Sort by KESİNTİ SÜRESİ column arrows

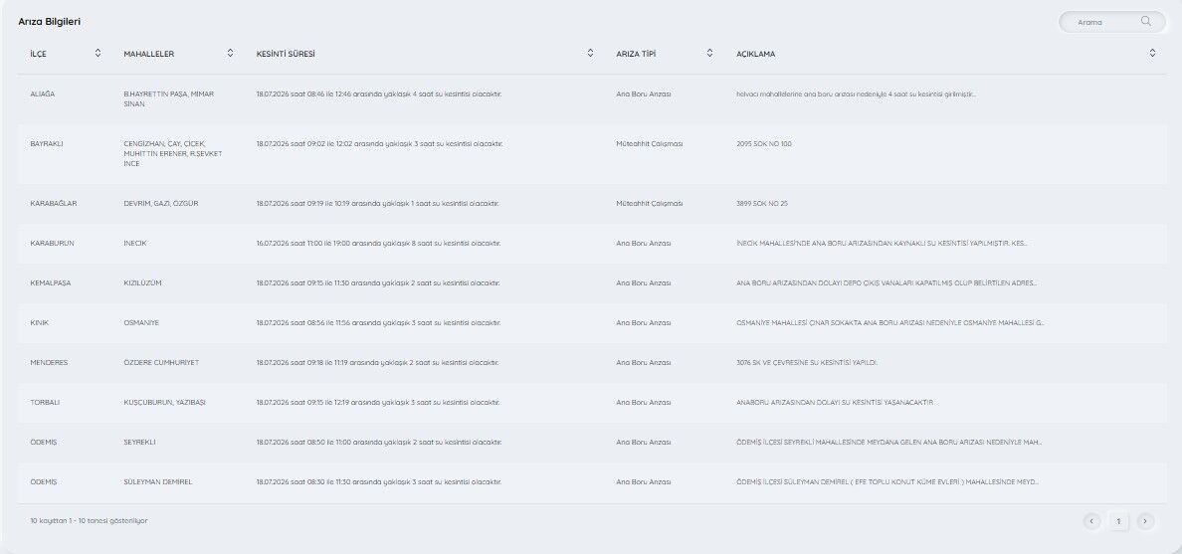pos(590,53)
